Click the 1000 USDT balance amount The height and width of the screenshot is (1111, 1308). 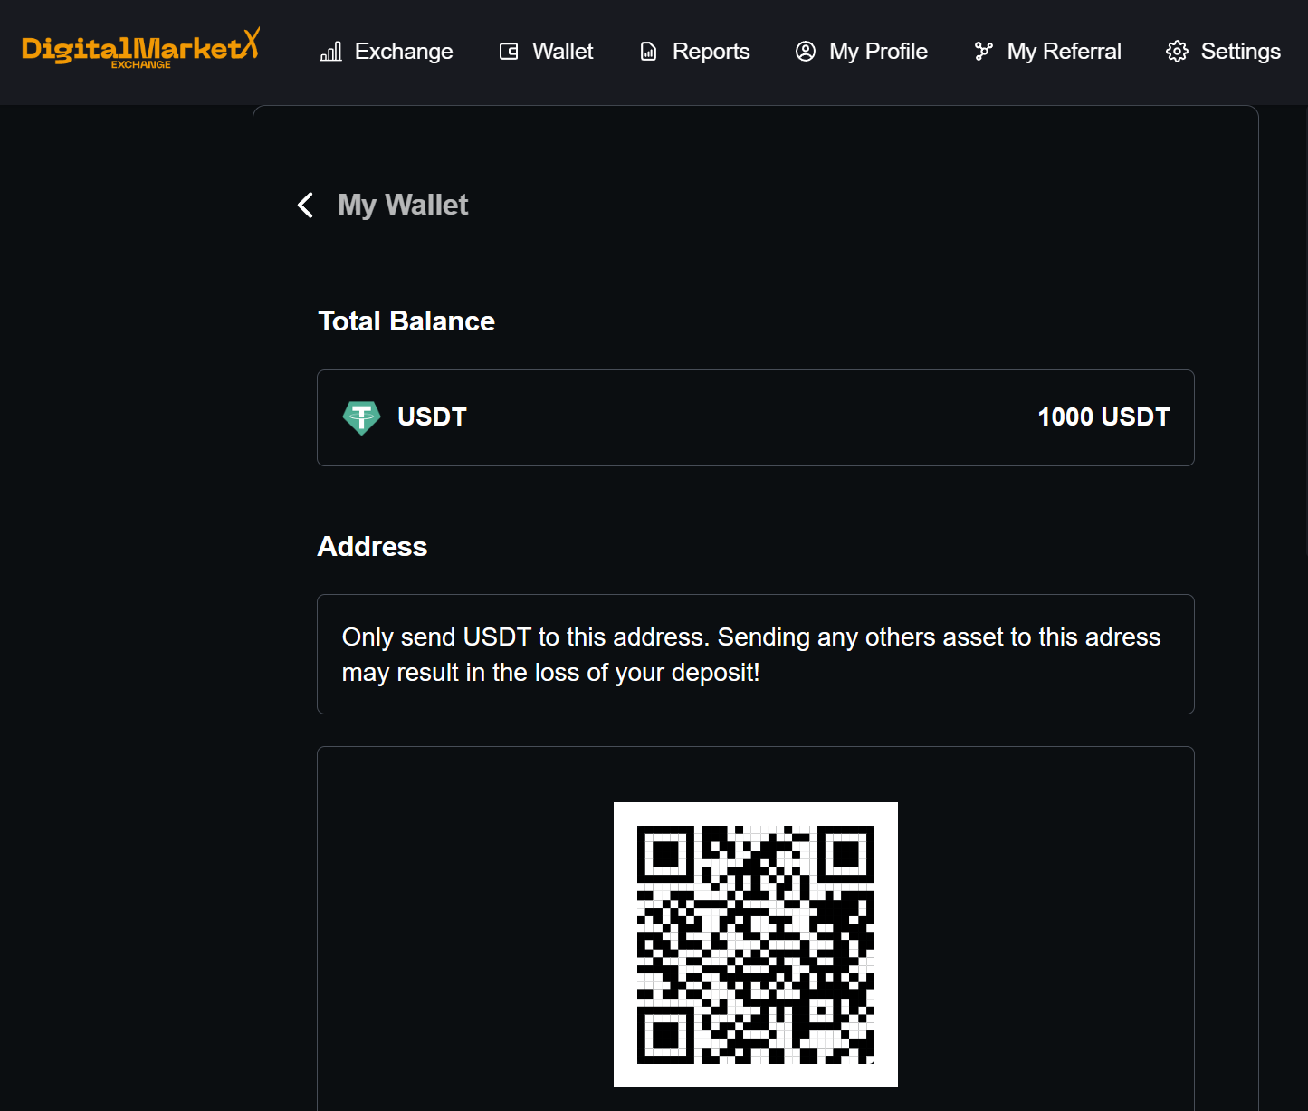click(1104, 417)
